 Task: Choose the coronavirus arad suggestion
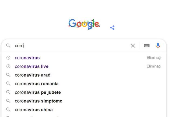[x=33, y=75]
